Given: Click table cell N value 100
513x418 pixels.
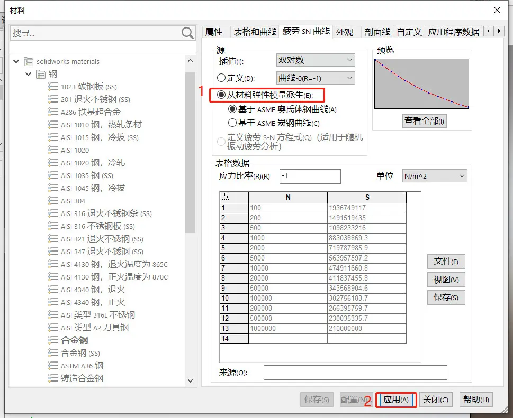Looking at the screenshot, I should tap(288, 208).
